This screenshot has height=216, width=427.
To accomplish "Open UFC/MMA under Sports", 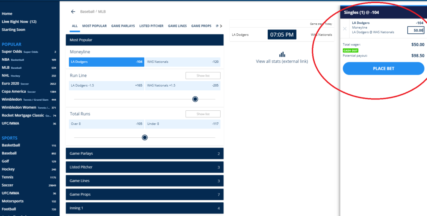I will coord(29,193).
